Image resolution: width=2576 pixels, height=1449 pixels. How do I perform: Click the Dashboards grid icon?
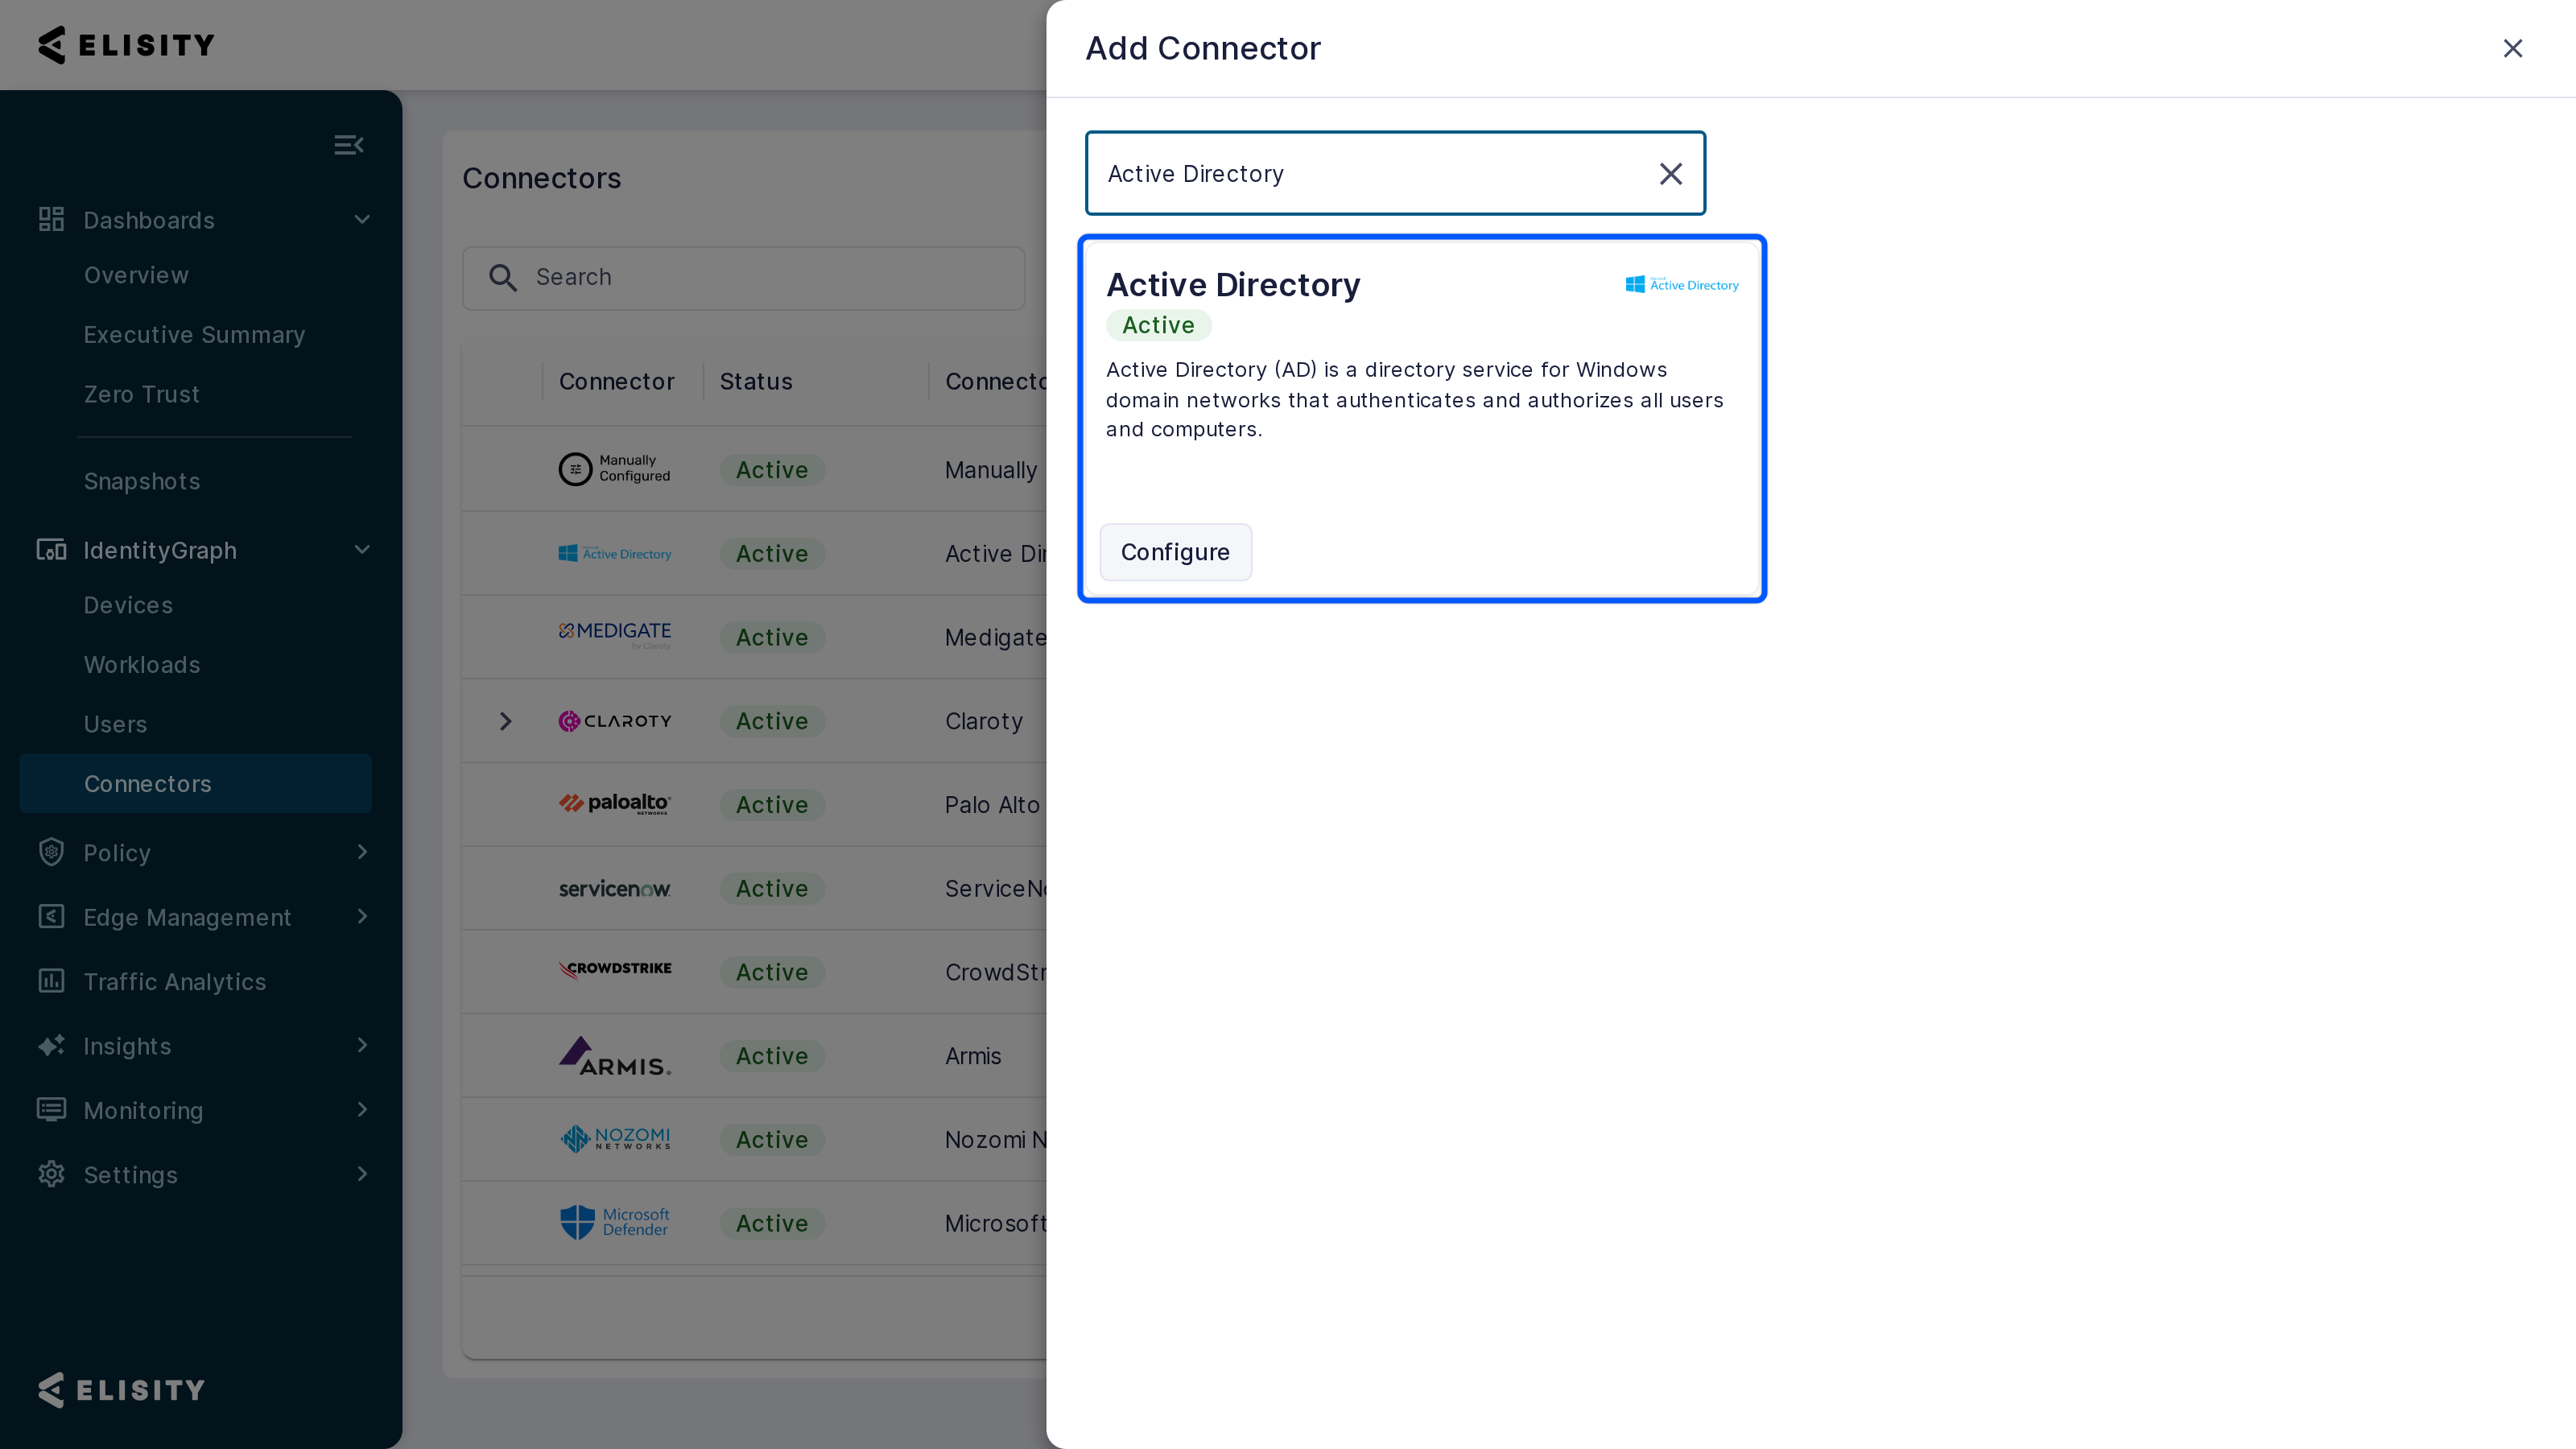click(51, 219)
